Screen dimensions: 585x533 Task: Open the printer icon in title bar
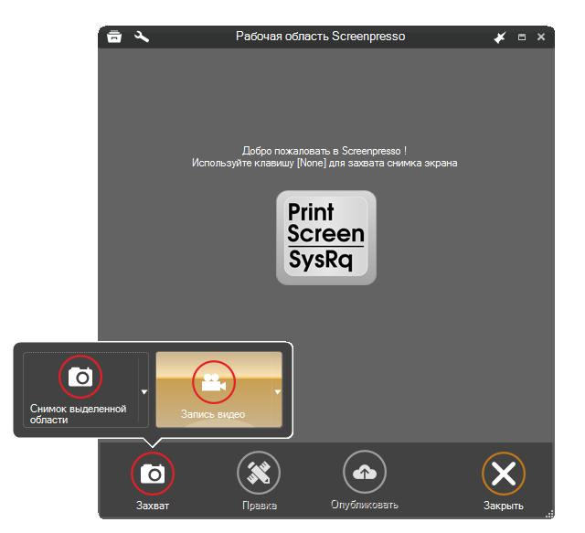click(x=114, y=37)
